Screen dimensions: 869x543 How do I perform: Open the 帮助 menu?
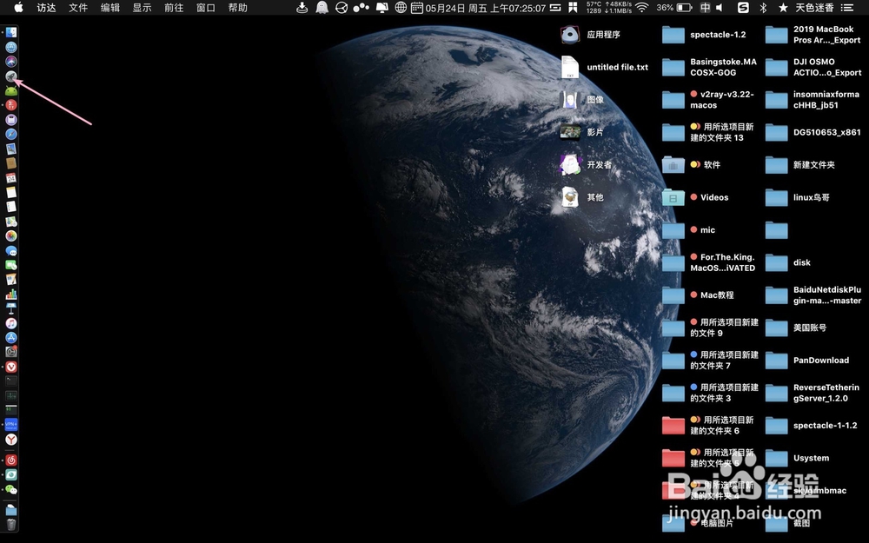coord(238,8)
